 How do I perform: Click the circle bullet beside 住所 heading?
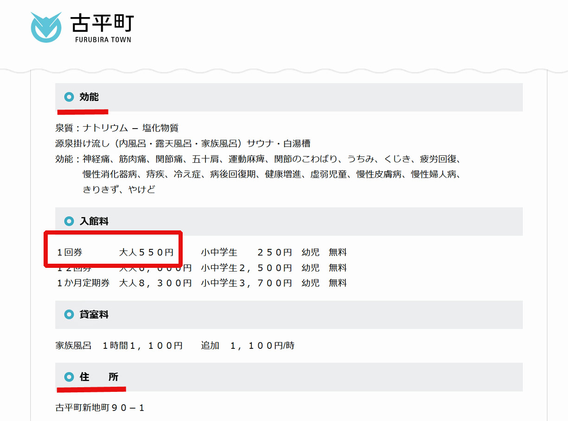click(69, 377)
